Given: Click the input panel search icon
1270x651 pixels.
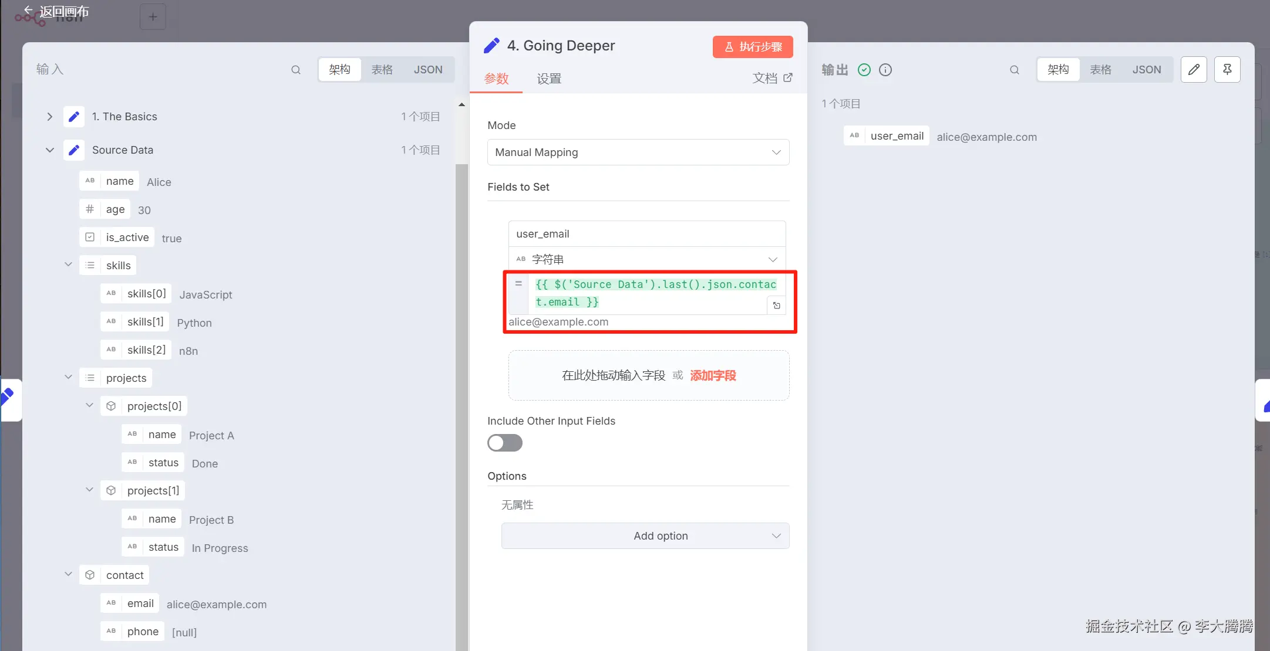Looking at the screenshot, I should pyautogui.click(x=296, y=70).
